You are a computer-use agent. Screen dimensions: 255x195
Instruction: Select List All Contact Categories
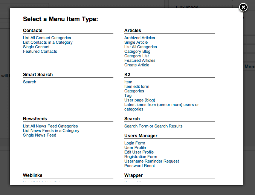coord(47,38)
